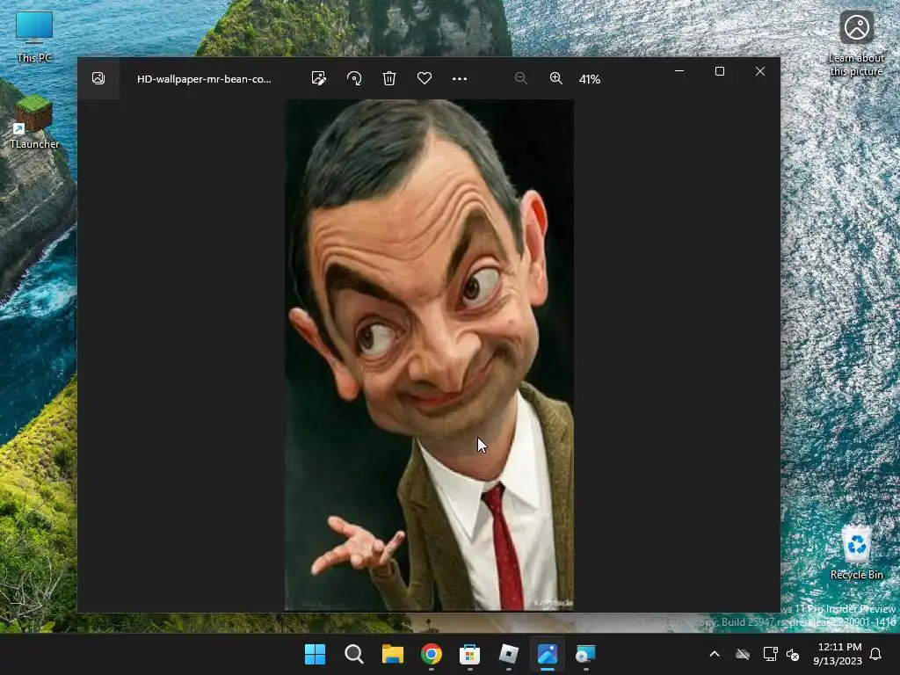Image resolution: width=900 pixels, height=675 pixels.
Task: Click the displayed Mr Bean image
Action: [429, 355]
